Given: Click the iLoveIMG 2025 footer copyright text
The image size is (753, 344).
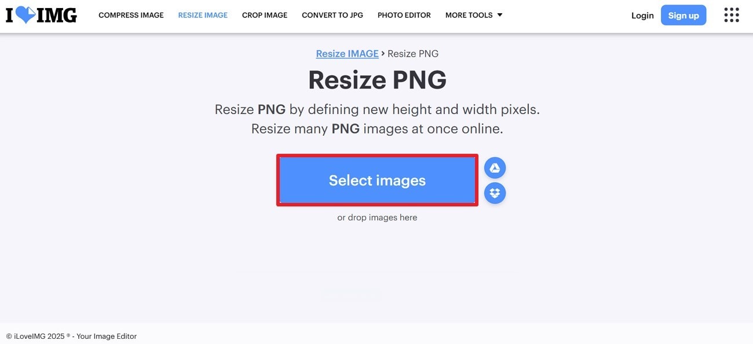Looking at the screenshot, I should [71, 336].
